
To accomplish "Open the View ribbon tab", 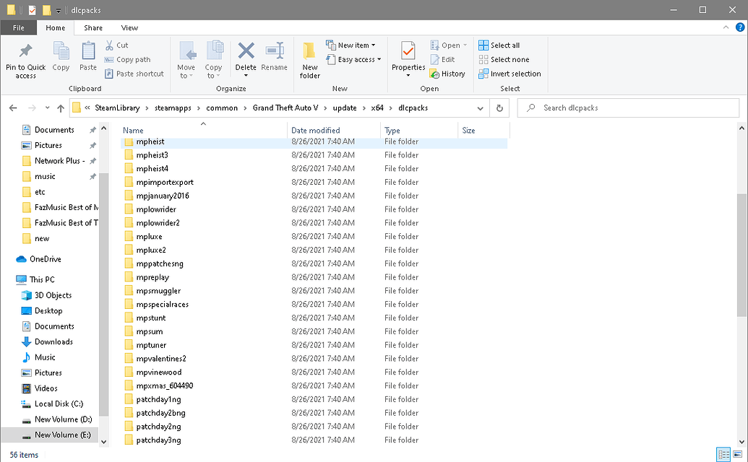I will point(129,27).
